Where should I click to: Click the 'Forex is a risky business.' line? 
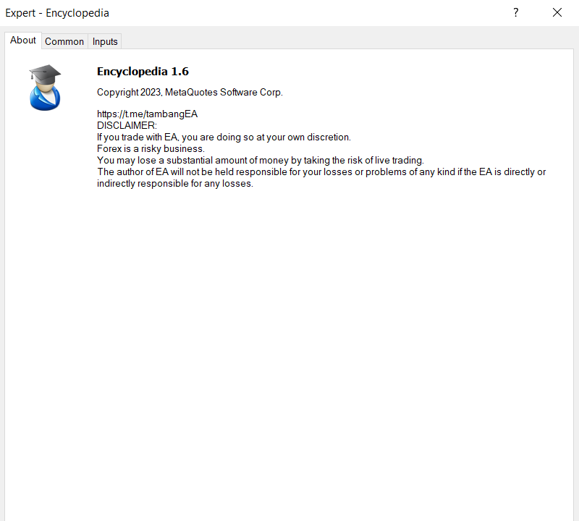[151, 149]
